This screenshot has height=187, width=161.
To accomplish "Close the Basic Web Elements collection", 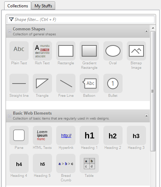I will 146,116.
